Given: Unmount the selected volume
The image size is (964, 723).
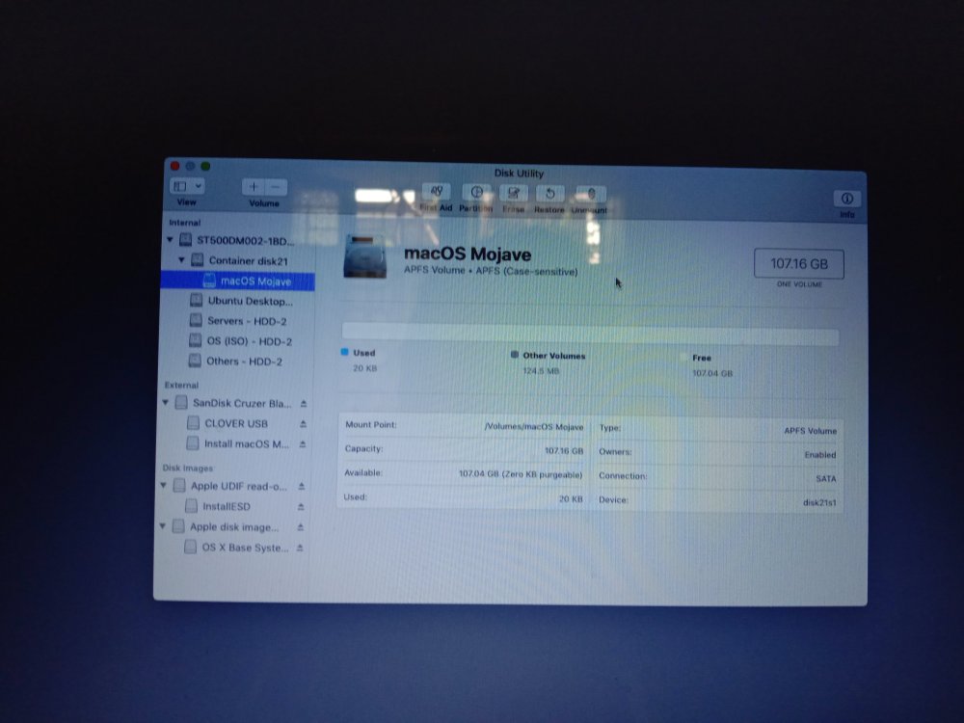Looking at the screenshot, I should 591,195.
